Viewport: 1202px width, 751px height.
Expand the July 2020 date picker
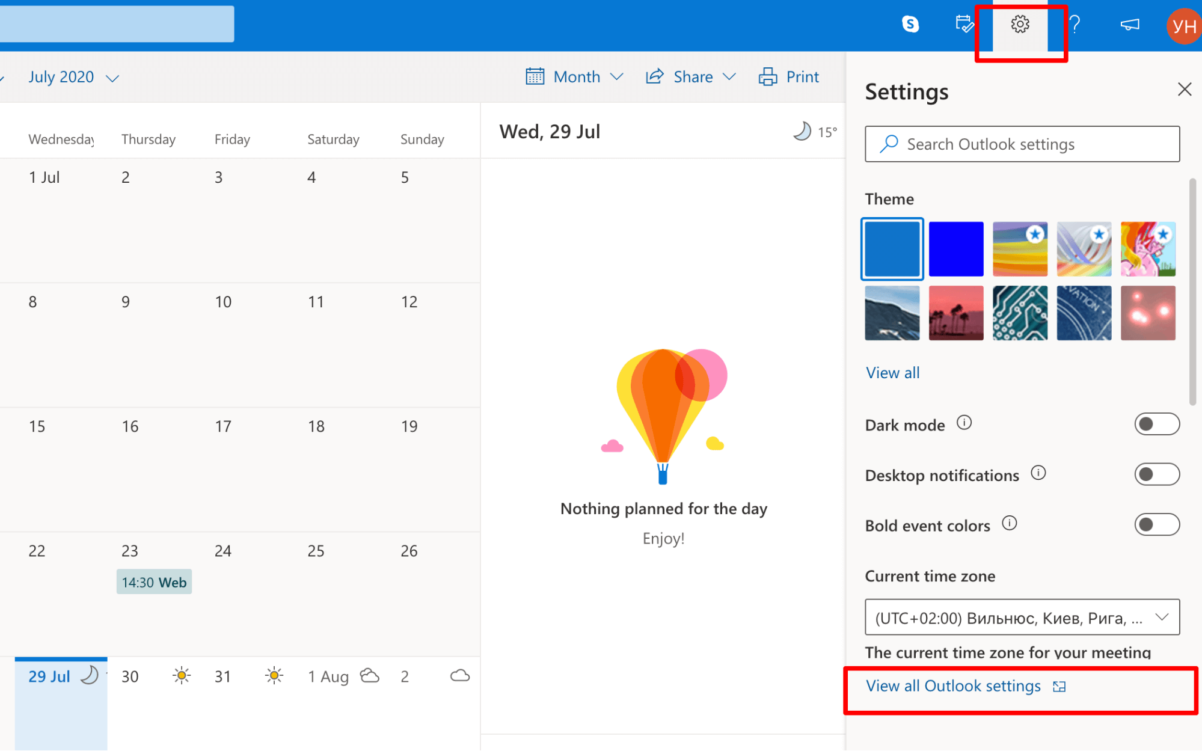coord(72,77)
